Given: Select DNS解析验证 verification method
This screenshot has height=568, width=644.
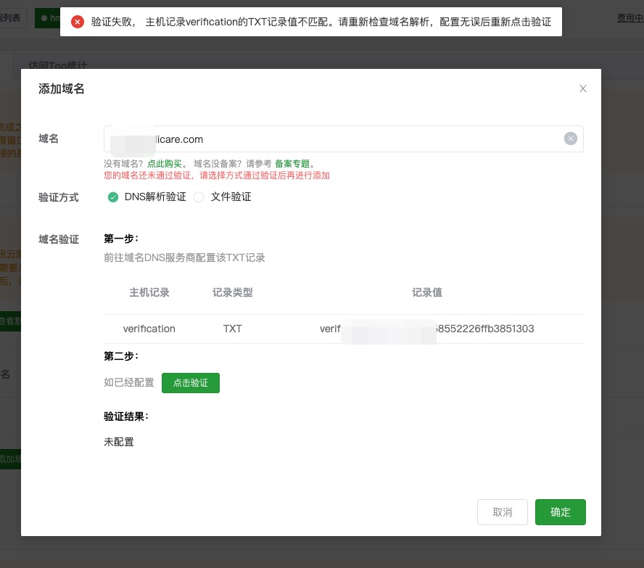Looking at the screenshot, I should 113,197.
